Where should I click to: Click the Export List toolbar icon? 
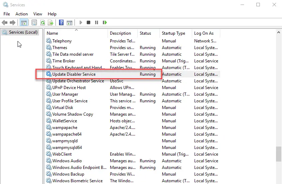tap(51, 23)
